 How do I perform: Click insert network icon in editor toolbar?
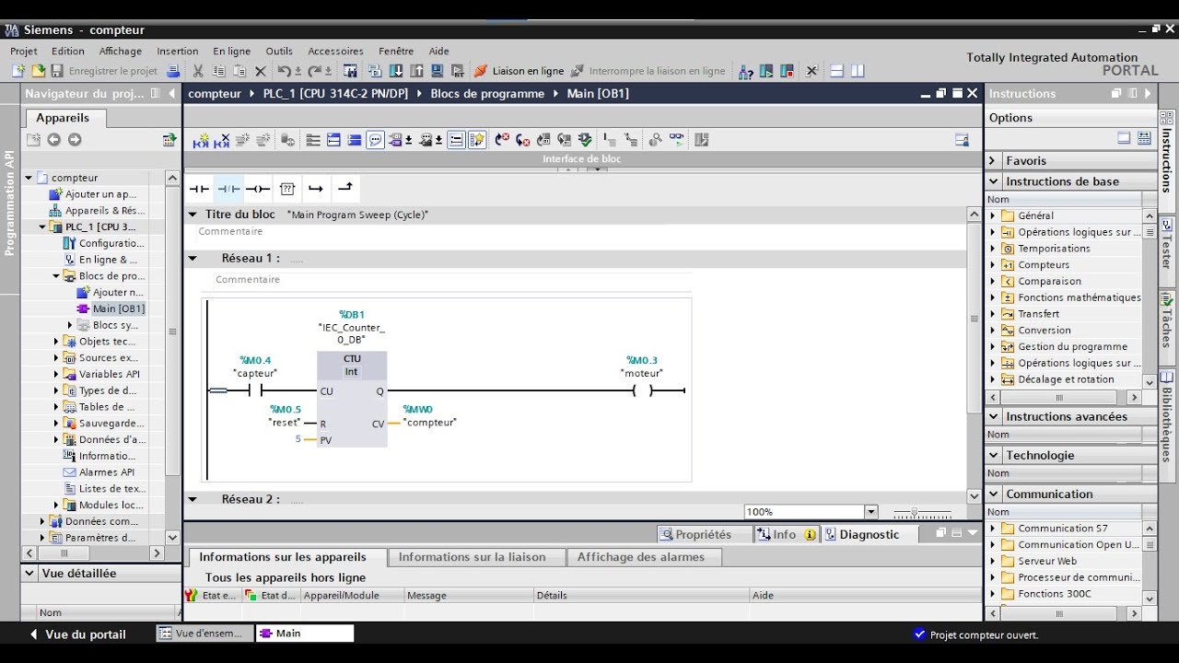click(202, 140)
